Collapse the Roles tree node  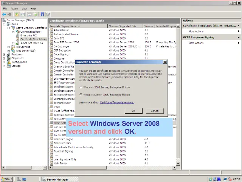(x=4, y=24)
